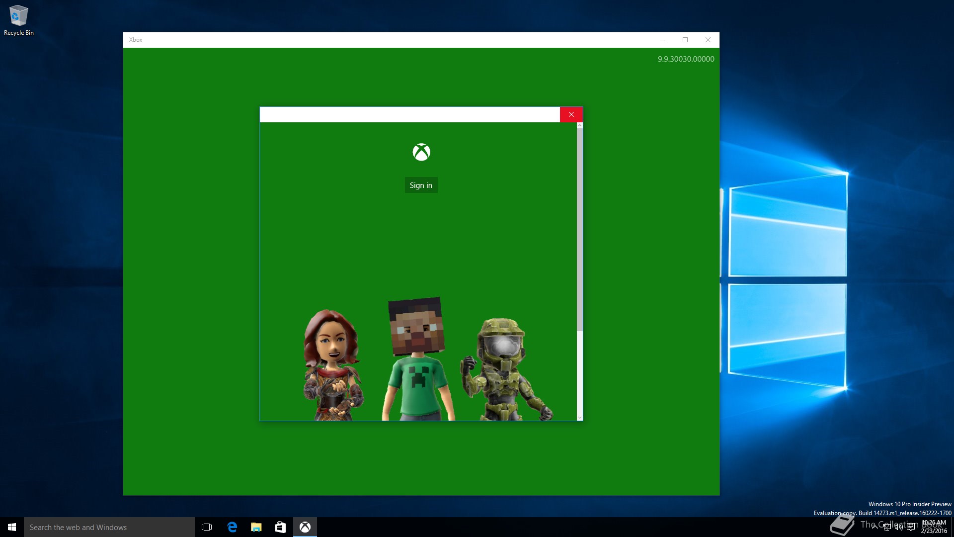Minimize the Xbox window
Screen dimensions: 954x537
click(x=662, y=40)
